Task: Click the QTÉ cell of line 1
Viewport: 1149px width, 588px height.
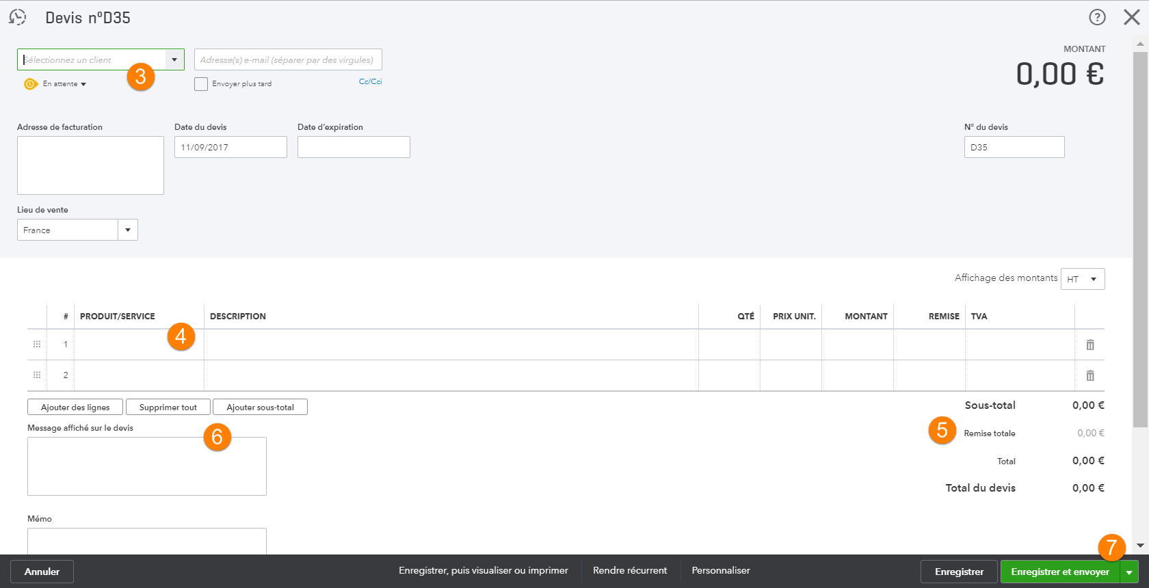Action: (729, 345)
